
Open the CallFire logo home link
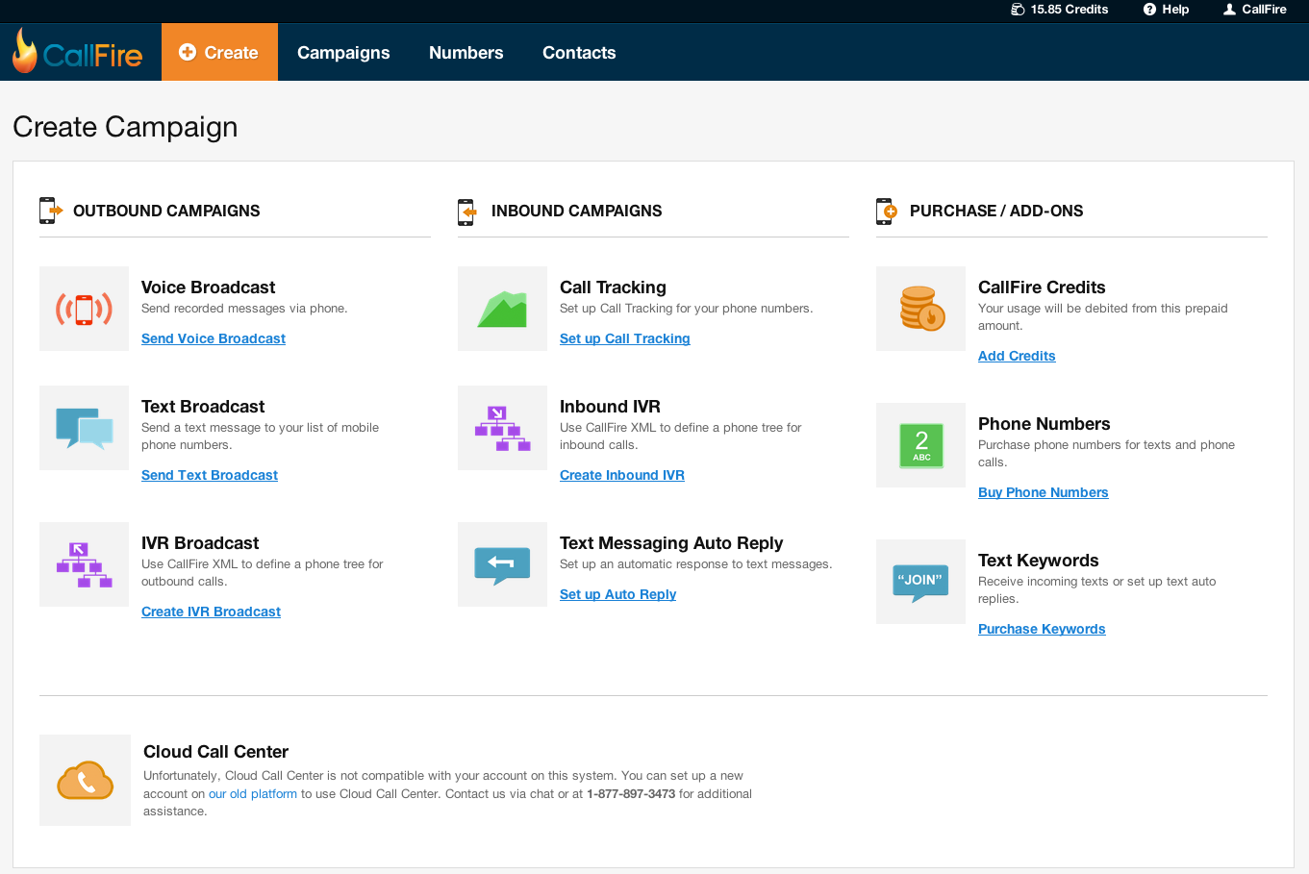tap(78, 52)
